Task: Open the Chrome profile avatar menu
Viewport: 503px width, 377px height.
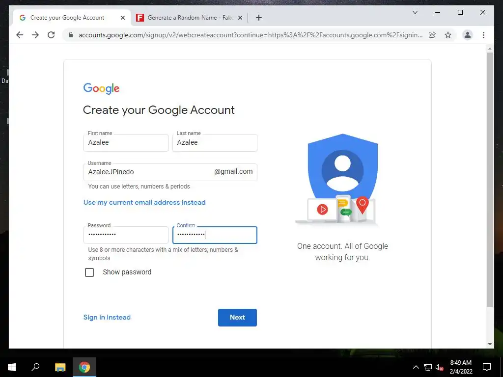Action: coord(468,35)
